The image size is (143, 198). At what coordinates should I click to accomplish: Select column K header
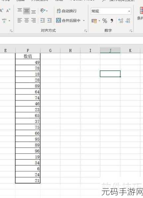tap(130, 50)
